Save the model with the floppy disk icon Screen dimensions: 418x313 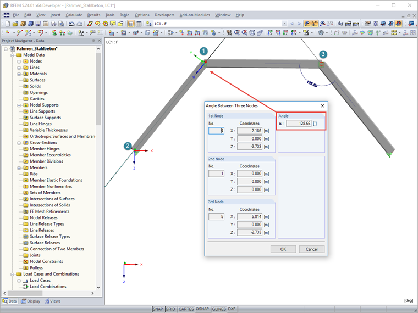tap(38, 24)
